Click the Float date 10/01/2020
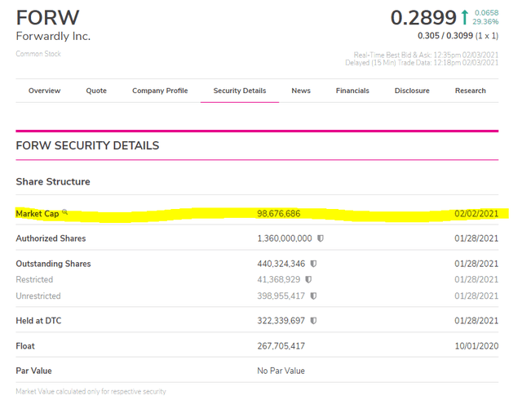The height and width of the screenshot is (418, 522). pos(476,346)
